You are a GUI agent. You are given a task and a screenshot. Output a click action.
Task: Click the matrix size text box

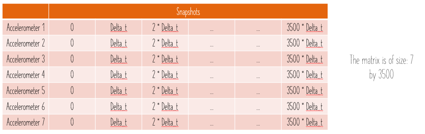tap(381, 67)
